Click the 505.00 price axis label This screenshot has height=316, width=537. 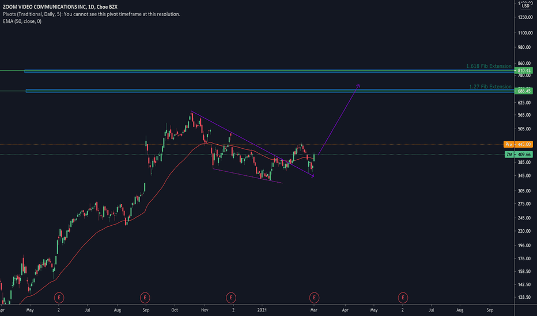[525, 129]
